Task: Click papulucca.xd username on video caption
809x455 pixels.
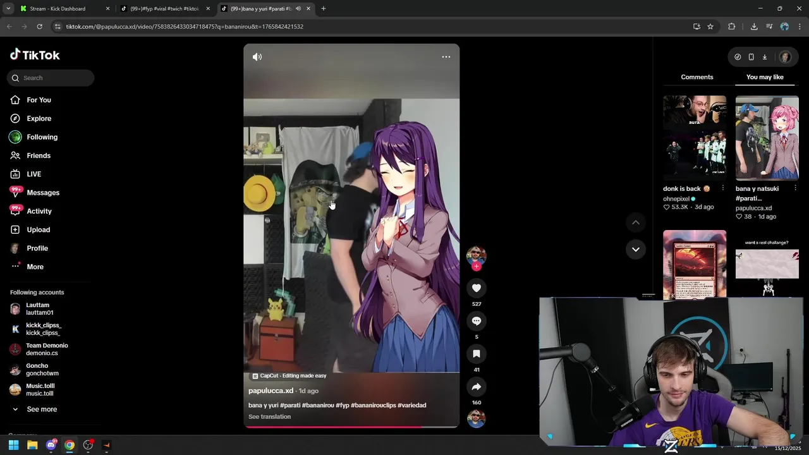Action: point(271,391)
